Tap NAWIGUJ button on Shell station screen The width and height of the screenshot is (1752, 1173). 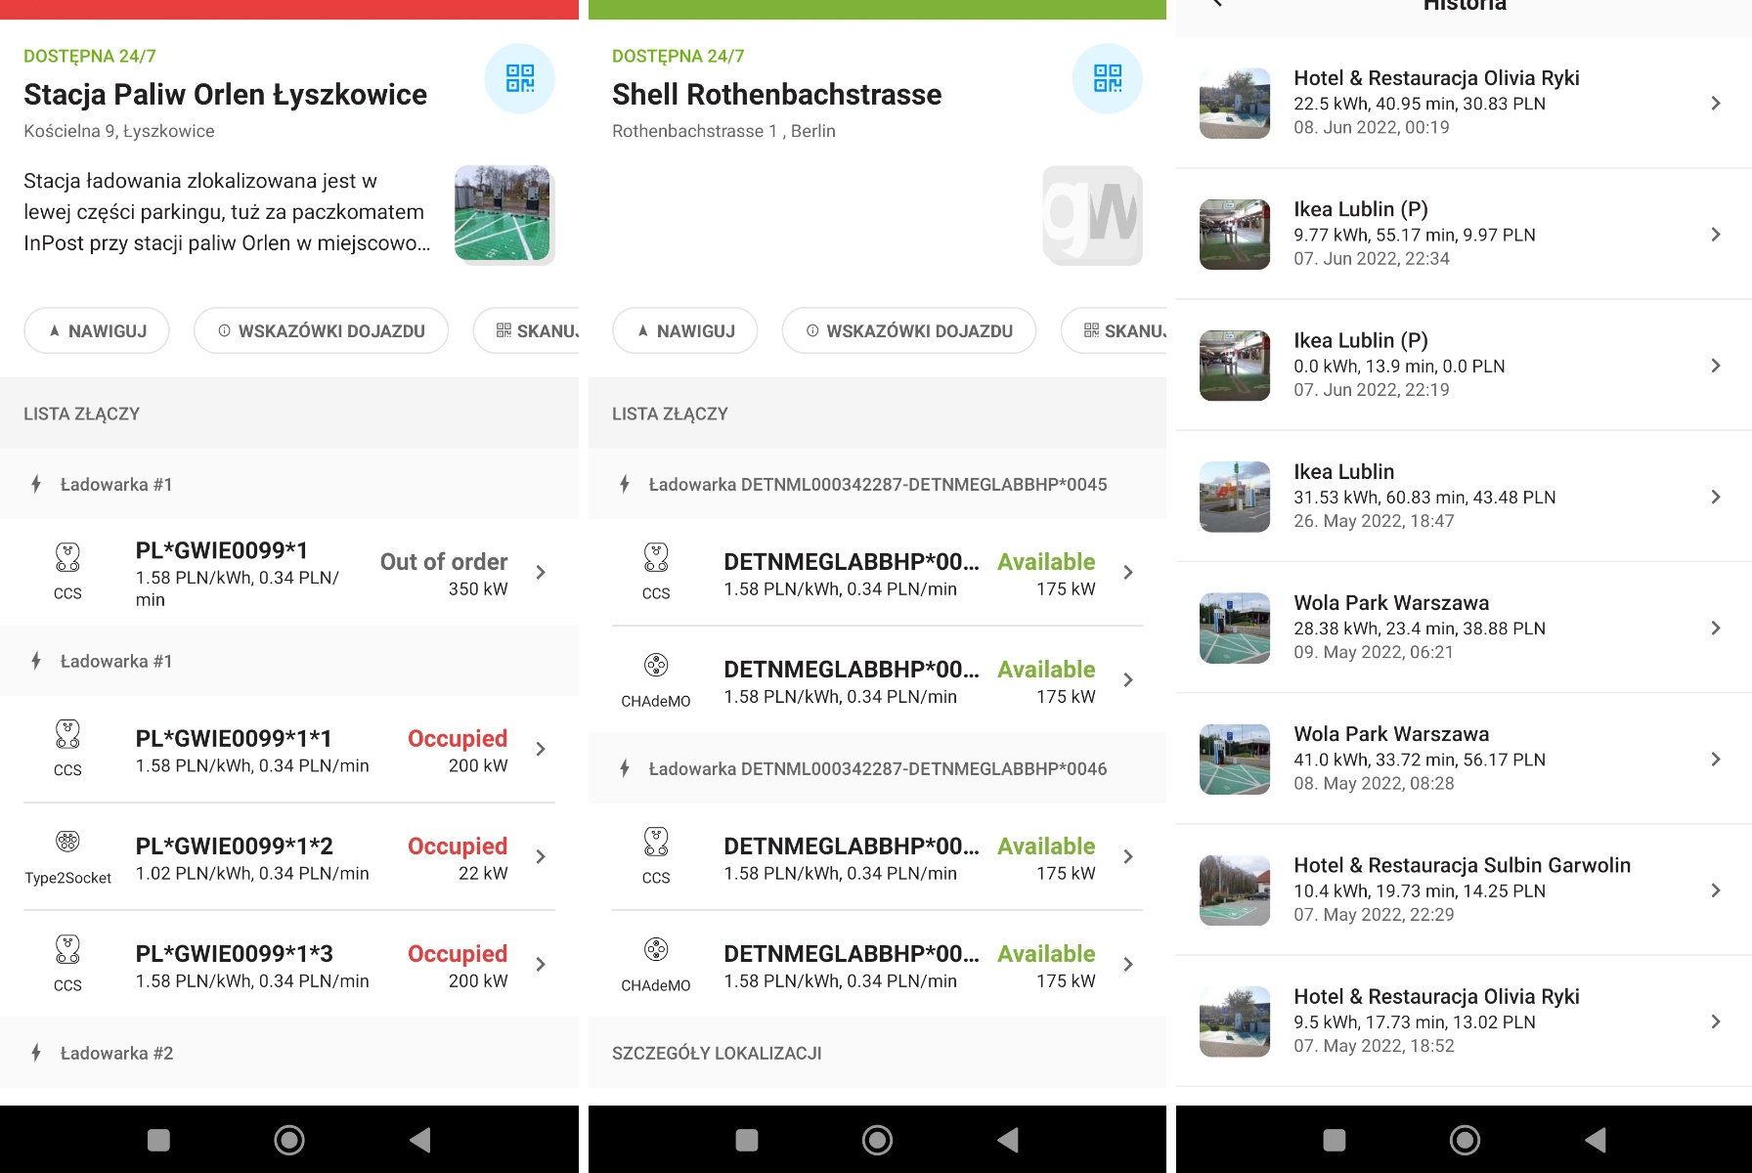coord(685,330)
